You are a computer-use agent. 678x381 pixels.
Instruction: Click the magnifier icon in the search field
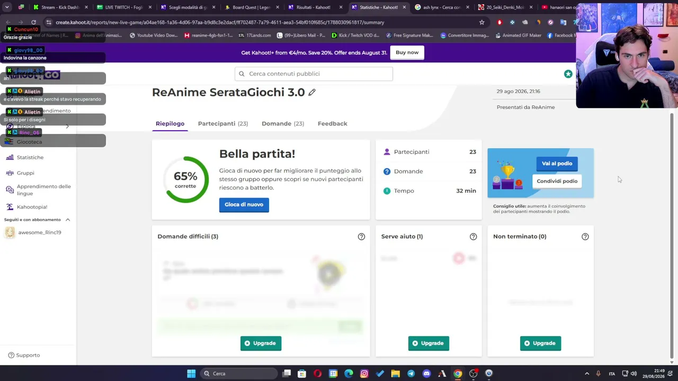pos(242,74)
